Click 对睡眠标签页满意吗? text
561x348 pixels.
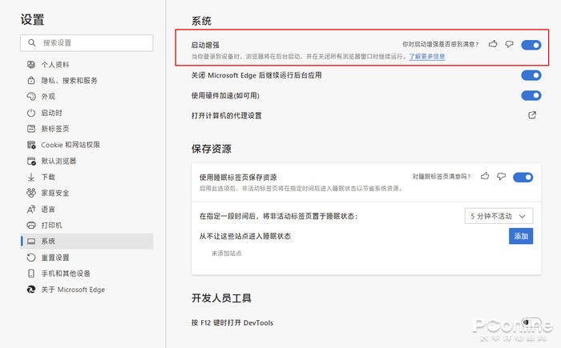tap(442, 177)
